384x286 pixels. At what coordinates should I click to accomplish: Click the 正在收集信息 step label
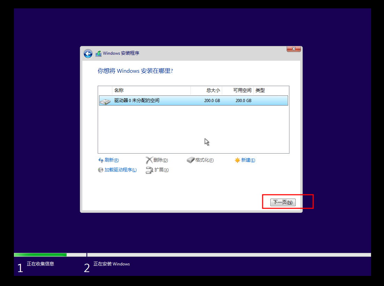click(40, 264)
